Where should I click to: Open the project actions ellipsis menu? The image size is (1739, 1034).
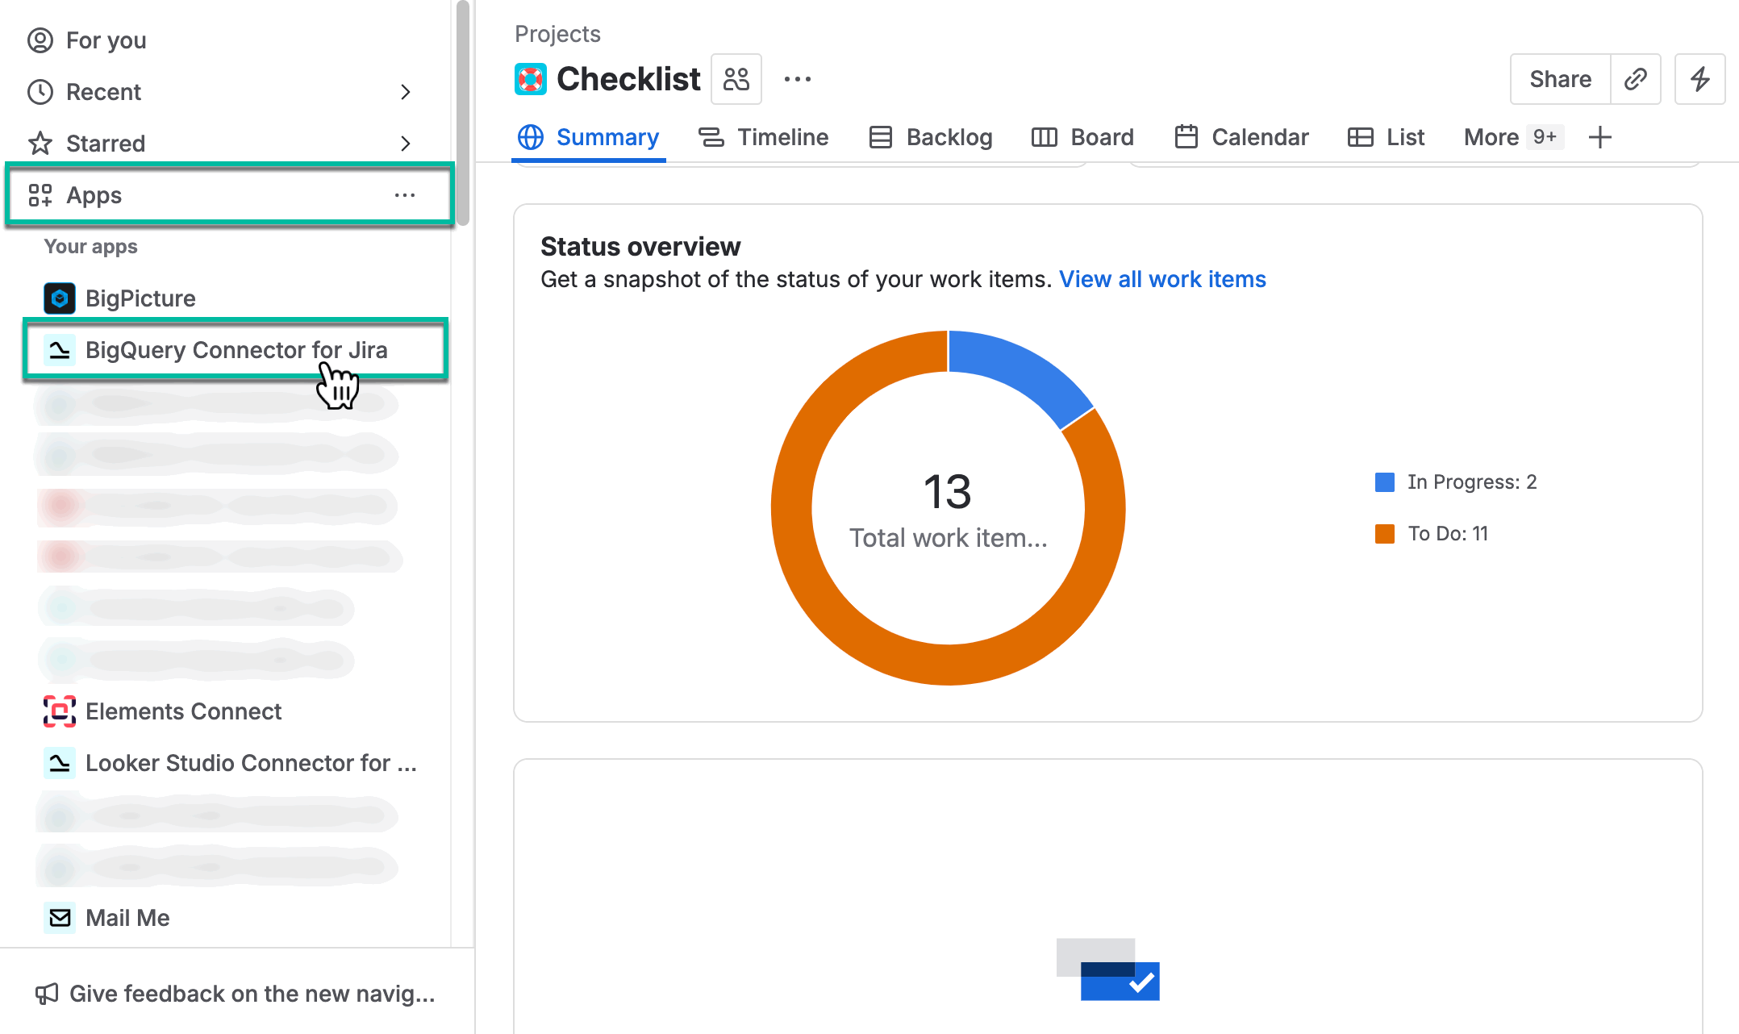coord(797,79)
